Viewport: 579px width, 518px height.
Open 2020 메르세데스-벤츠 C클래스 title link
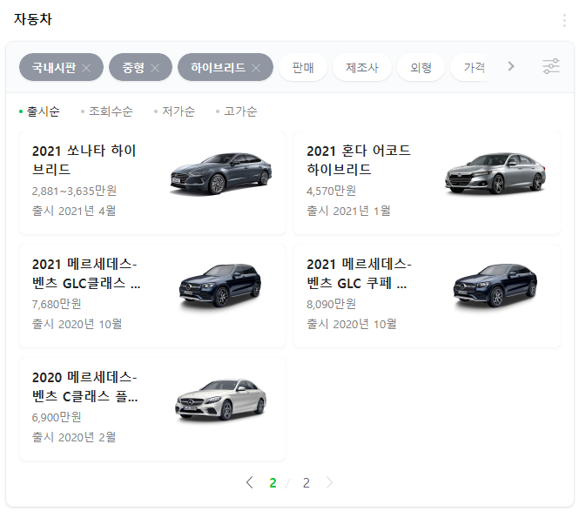click(85, 387)
